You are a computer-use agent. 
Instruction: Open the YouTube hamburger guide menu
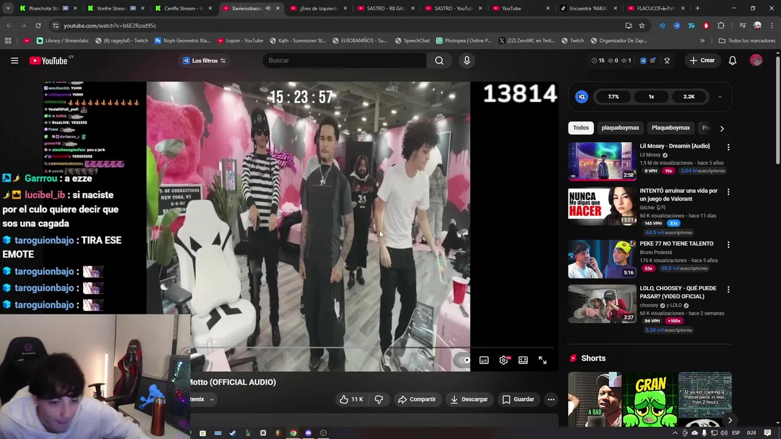pyautogui.click(x=15, y=60)
